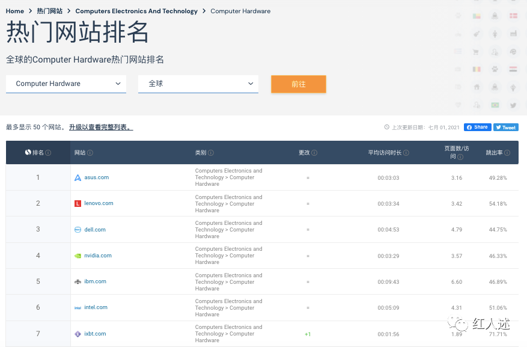Share the page on Facebook
527x347 pixels.
(477, 127)
